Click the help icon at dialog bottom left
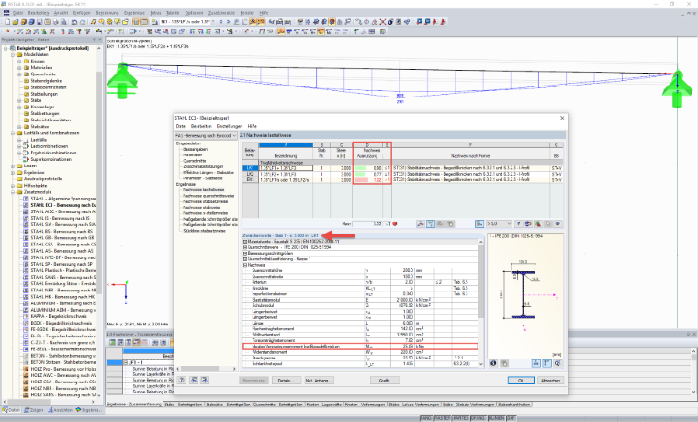The width and height of the screenshot is (698, 422). [182, 380]
